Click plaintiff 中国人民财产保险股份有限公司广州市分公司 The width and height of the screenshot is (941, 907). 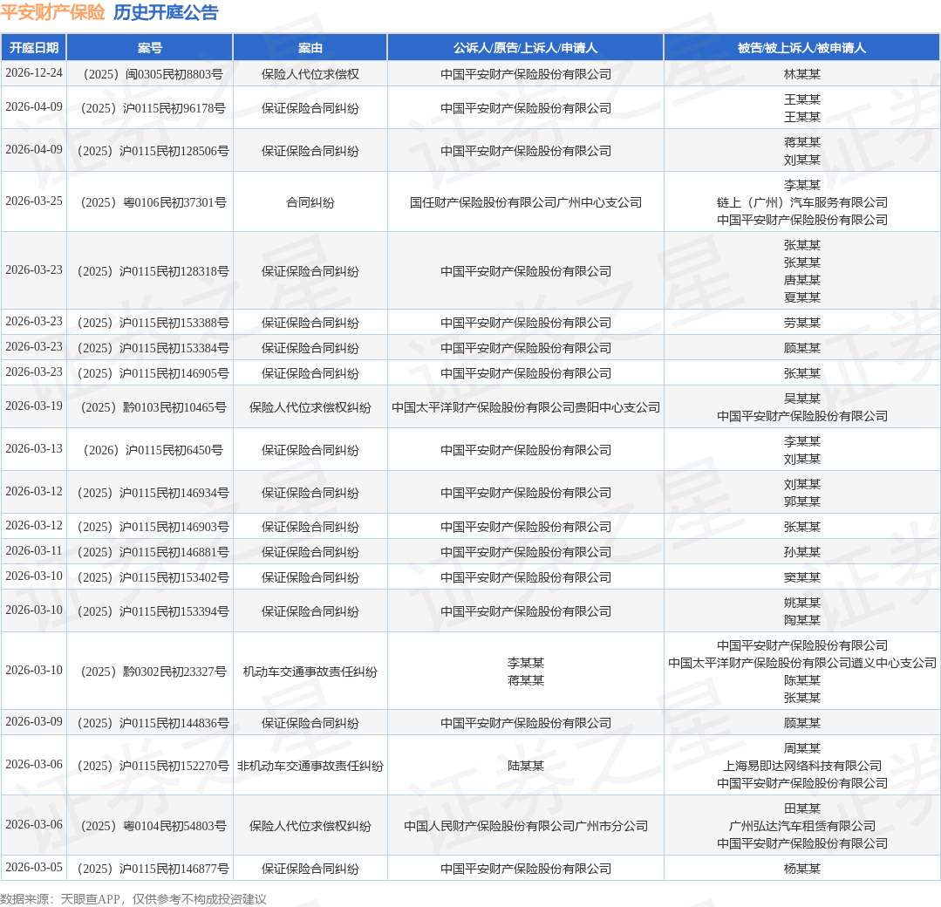pos(526,827)
